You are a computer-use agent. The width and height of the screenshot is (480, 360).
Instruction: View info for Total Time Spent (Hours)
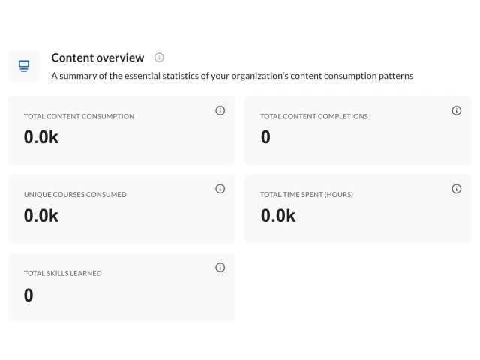(x=457, y=189)
